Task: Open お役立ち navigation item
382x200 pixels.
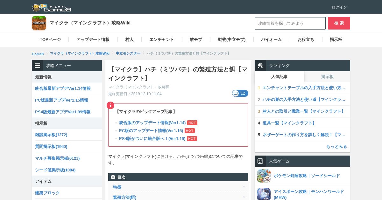Action: point(306,40)
